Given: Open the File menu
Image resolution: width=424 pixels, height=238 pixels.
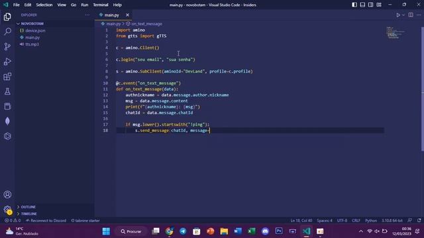Looking at the screenshot, I should pyautogui.click(x=16, y=5).
